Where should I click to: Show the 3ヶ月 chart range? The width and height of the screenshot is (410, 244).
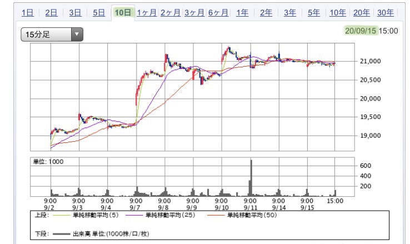194,13
